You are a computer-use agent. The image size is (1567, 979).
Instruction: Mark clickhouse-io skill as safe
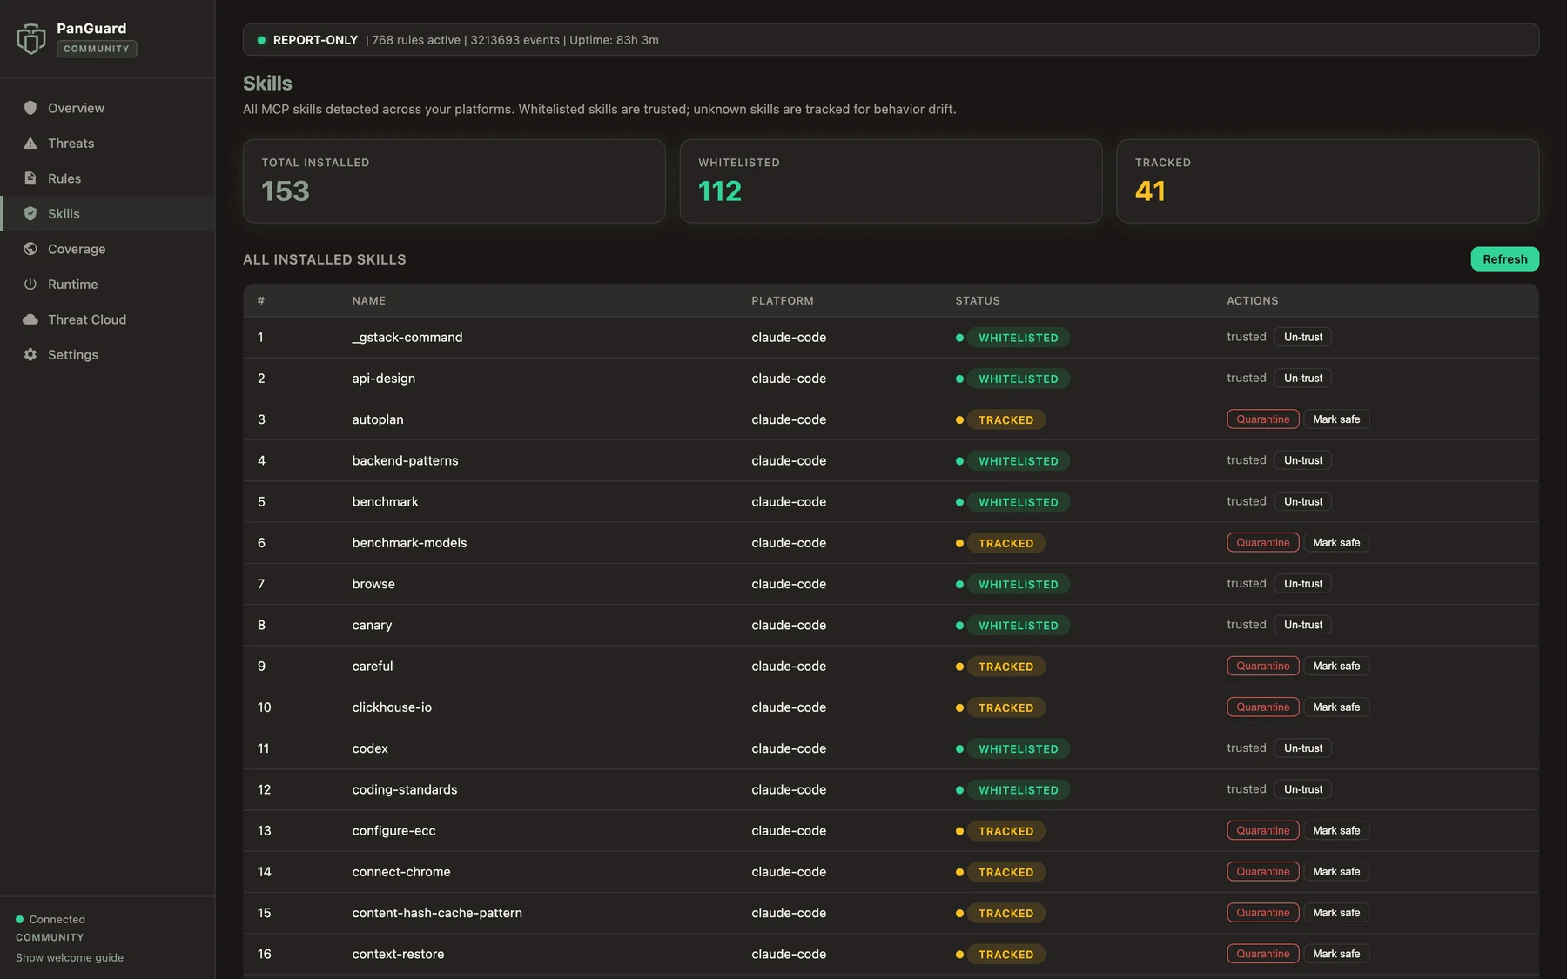[x=1335, y=707]
